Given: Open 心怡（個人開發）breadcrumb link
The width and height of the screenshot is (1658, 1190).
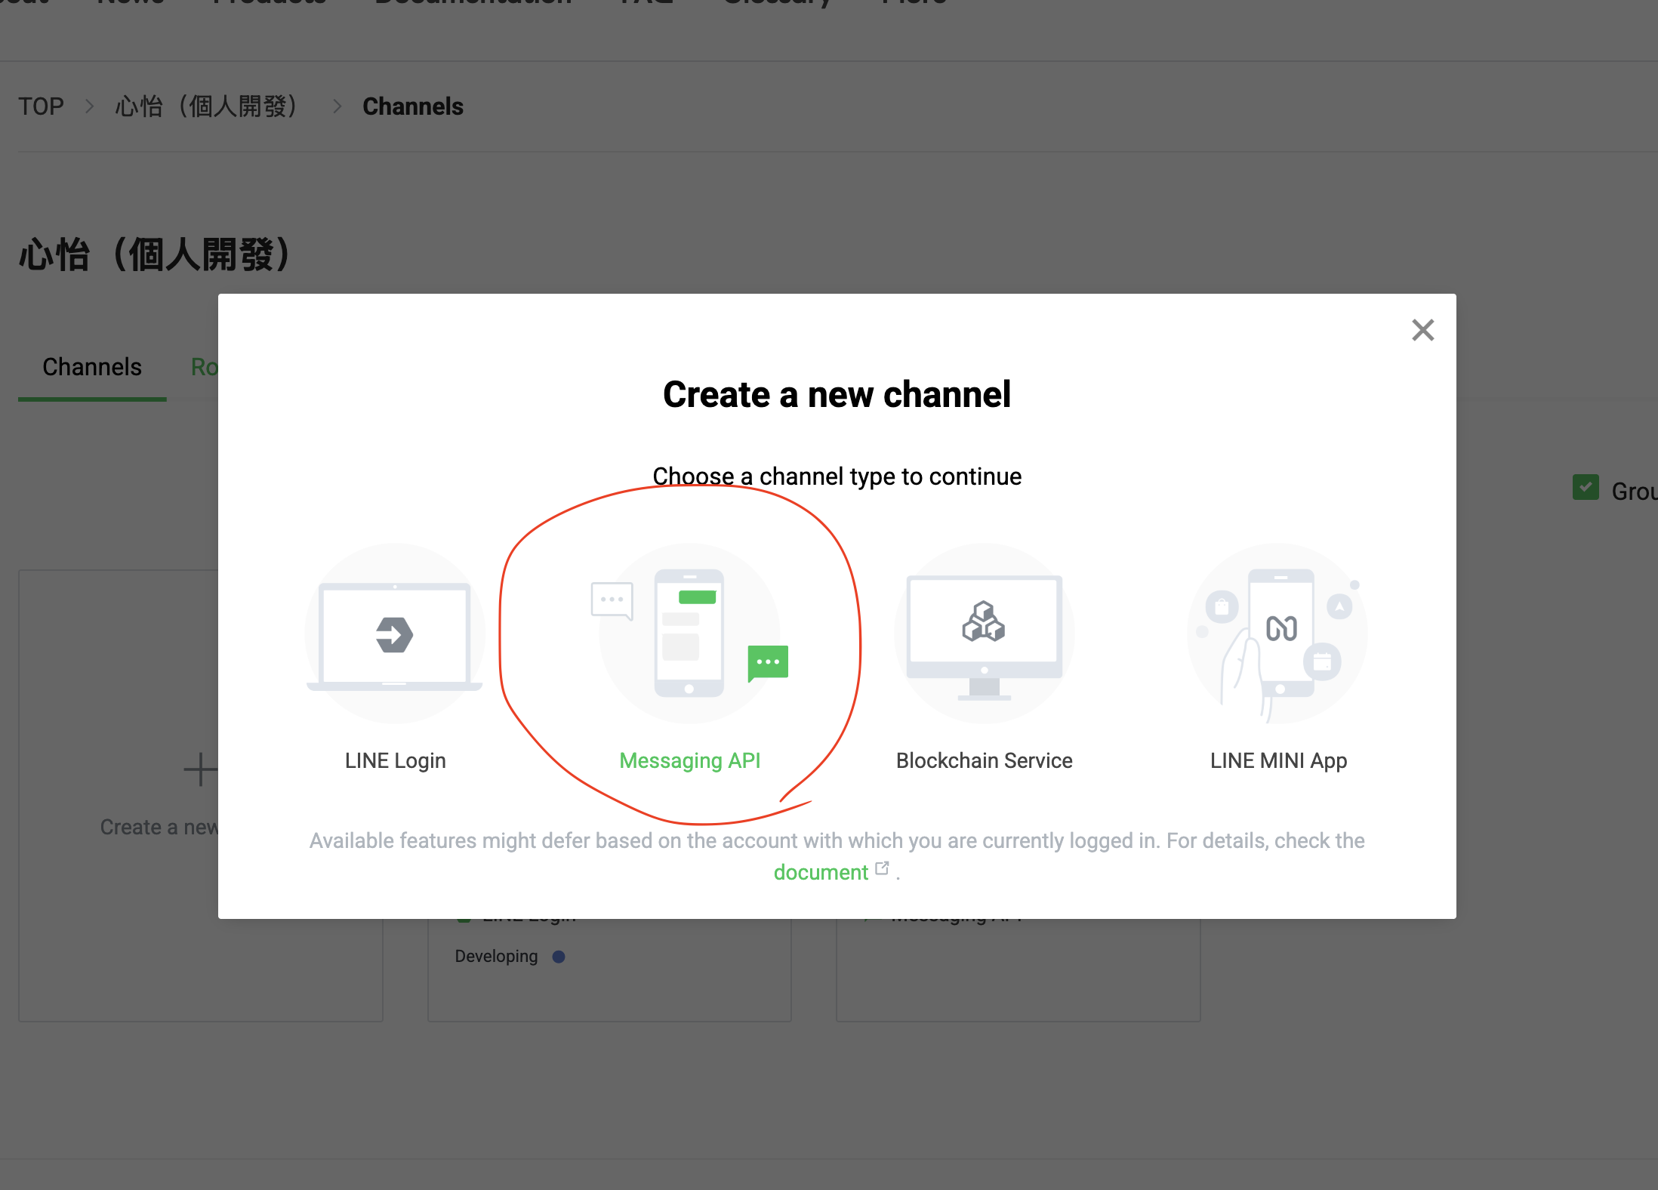Looking at the screenshot, I should tap(206, 106).
